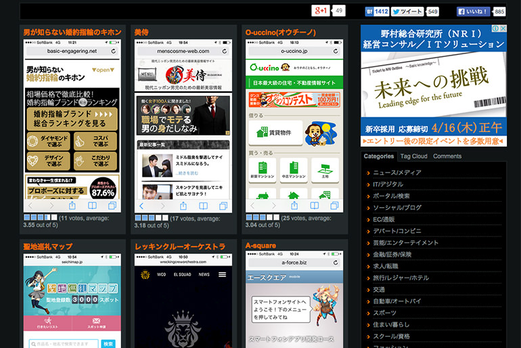Screen dimensions: 521x348
Task: Click the NRI 未来への挑戦 banner ad
Action: 434,85
